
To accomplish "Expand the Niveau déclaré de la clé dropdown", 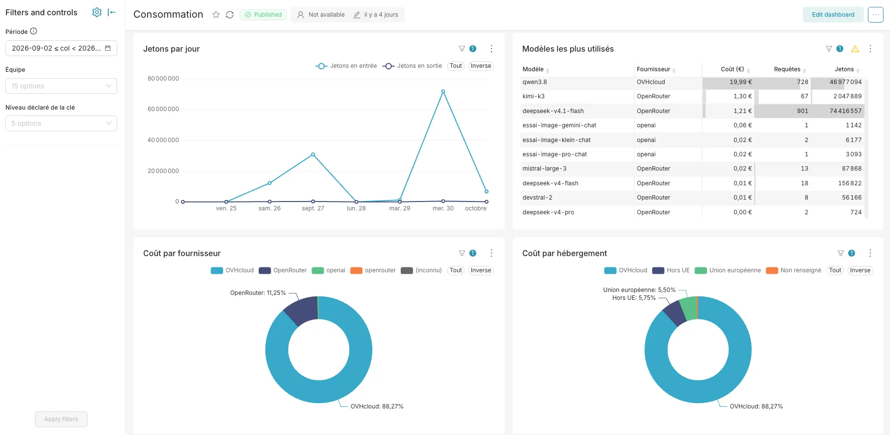I will pos(61,123).
